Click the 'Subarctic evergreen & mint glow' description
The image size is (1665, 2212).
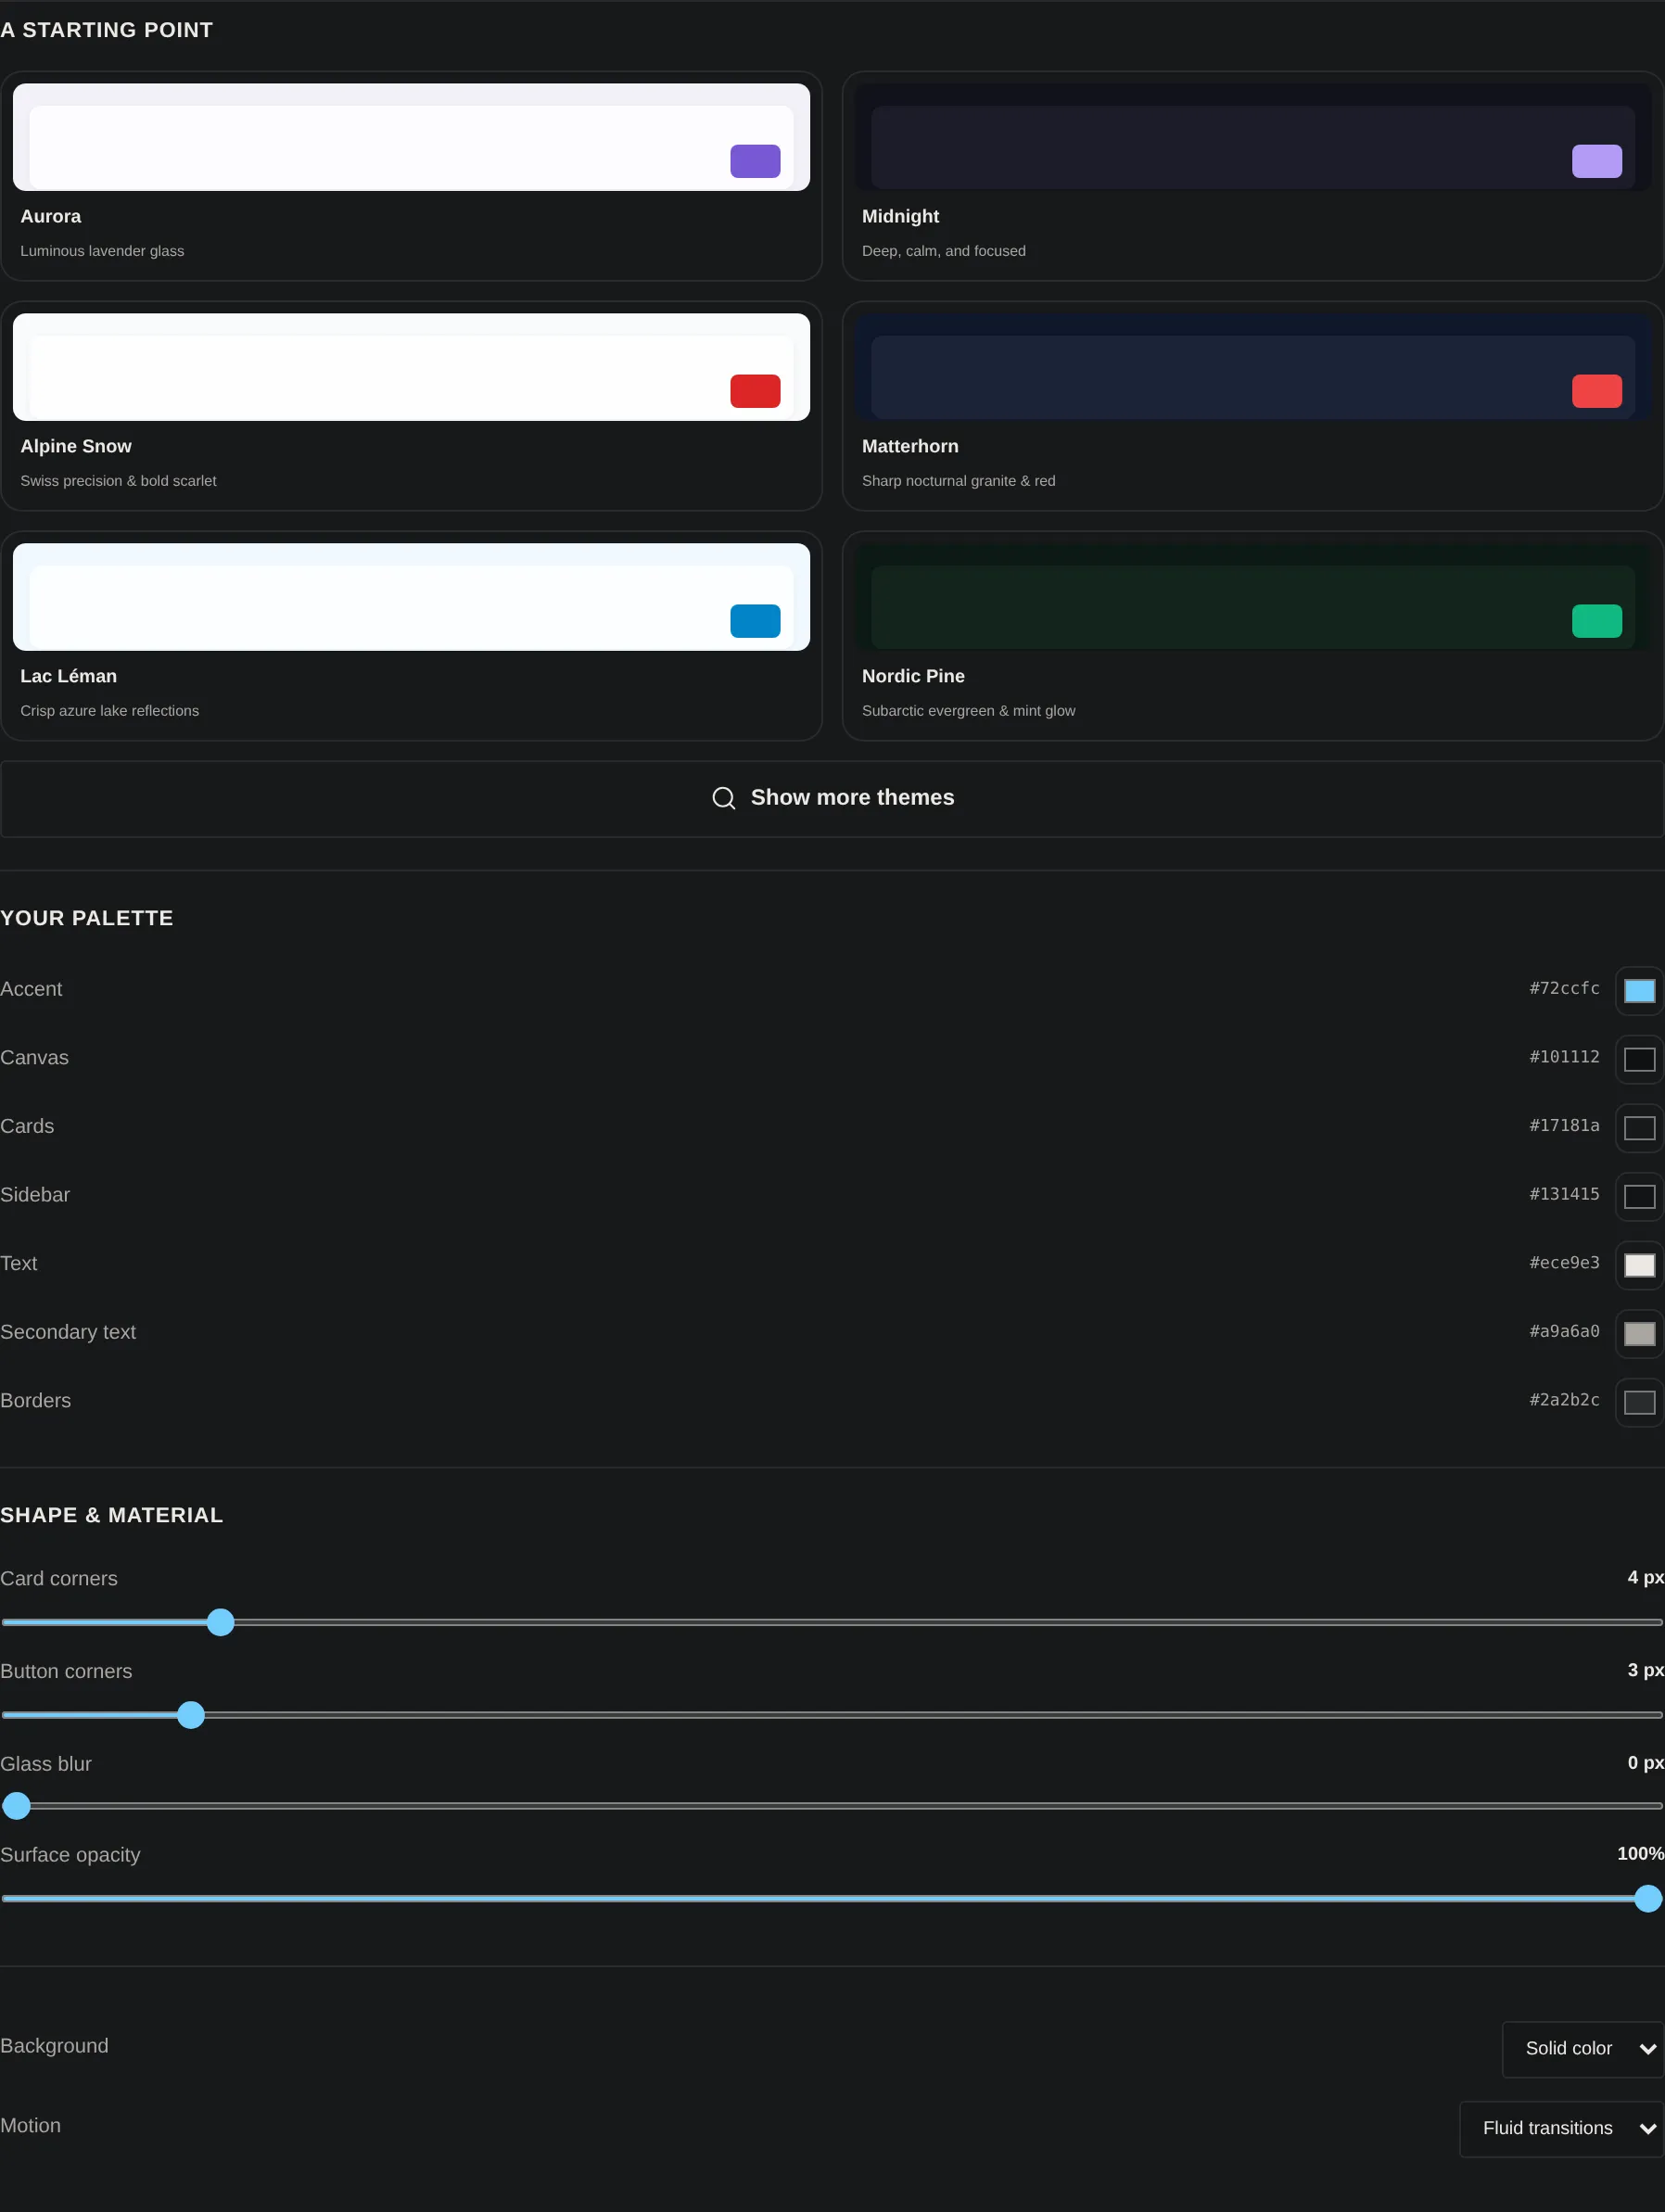tap(969, 711)
